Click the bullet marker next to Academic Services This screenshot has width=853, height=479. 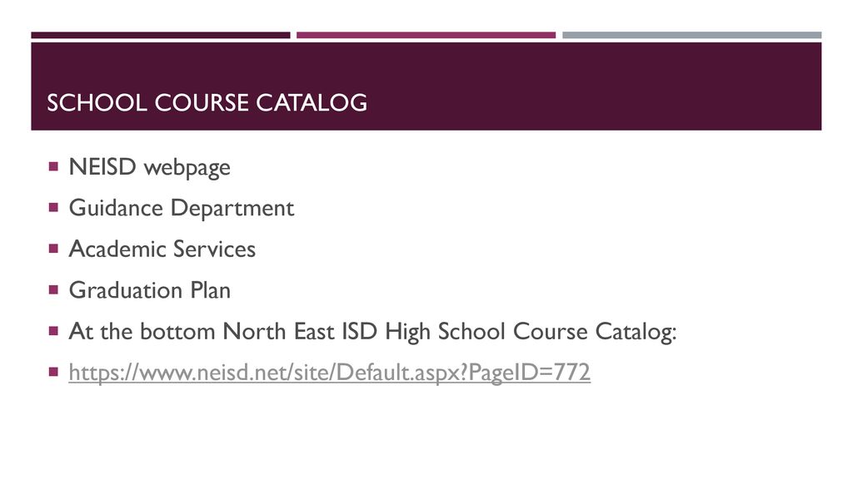53,249
